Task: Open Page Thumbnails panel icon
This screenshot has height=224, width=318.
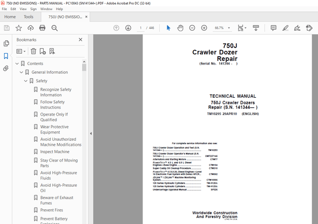Action: [x=6, y=43]
